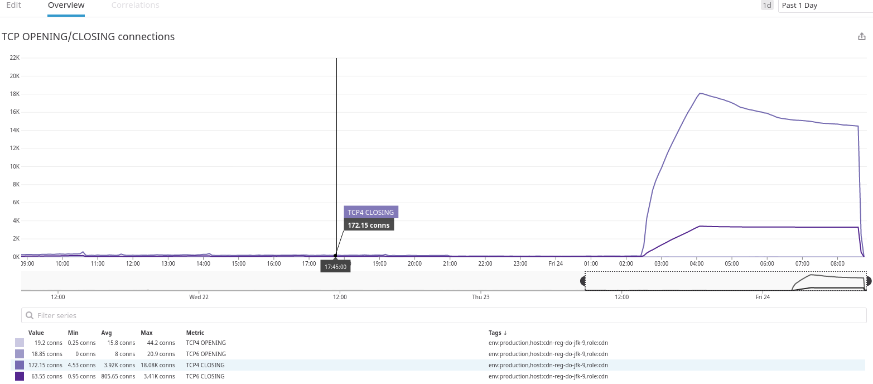
Task: Click the TCP6 OPENING color swatch
Action: coord(20,354)
